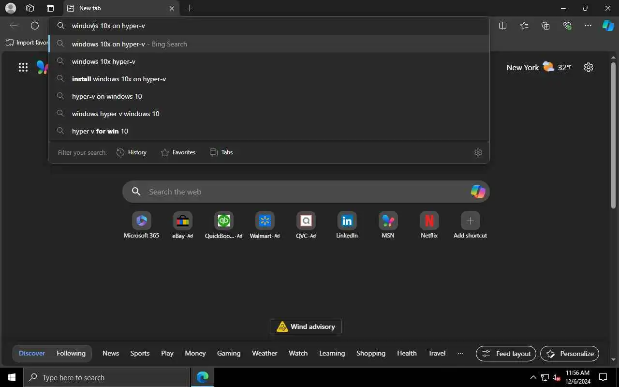Screen dimensions: 619x387
Task: Close the New tab tab
Action: tap(172, 8)
